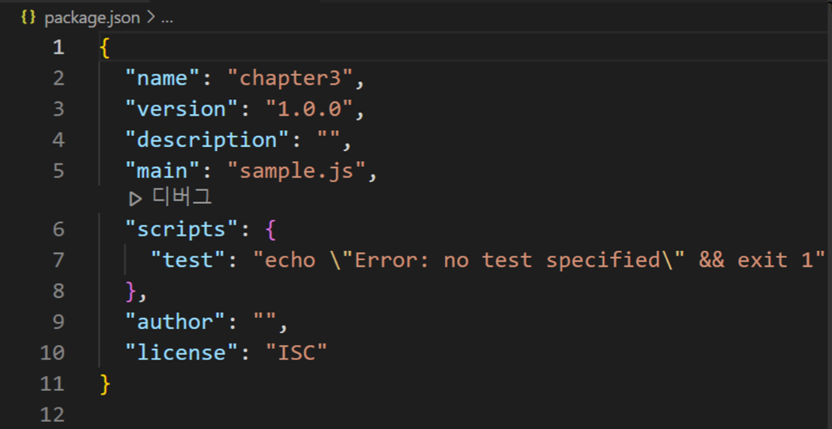Click line number 6 in the gutter
The height and width of the screenshot is (429, 832).
(x=58, y=229)
